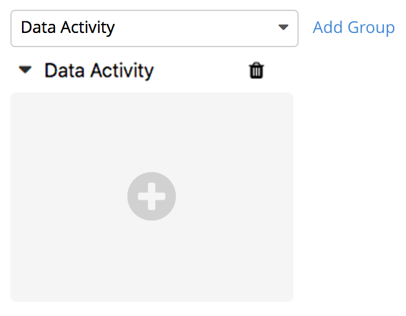Hide the Data Activity section contents
The height and width of the screenshot is (316, 406).
tap(25, 70)
